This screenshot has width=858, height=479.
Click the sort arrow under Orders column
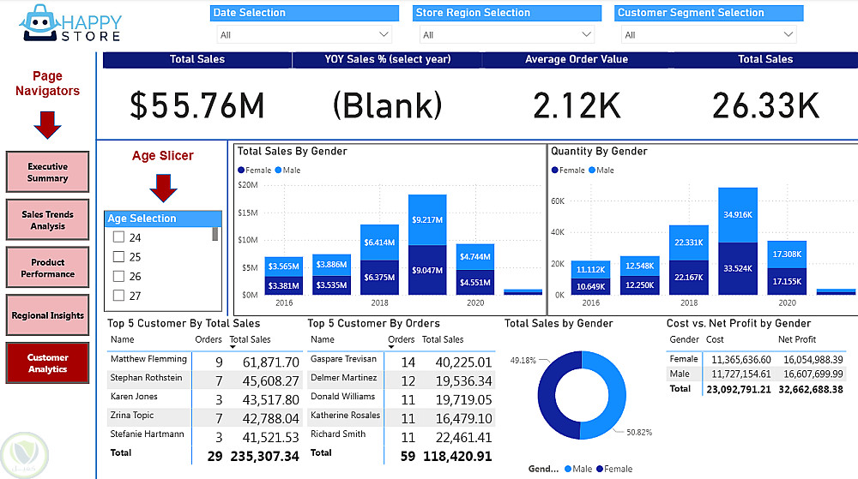[391, 347]
